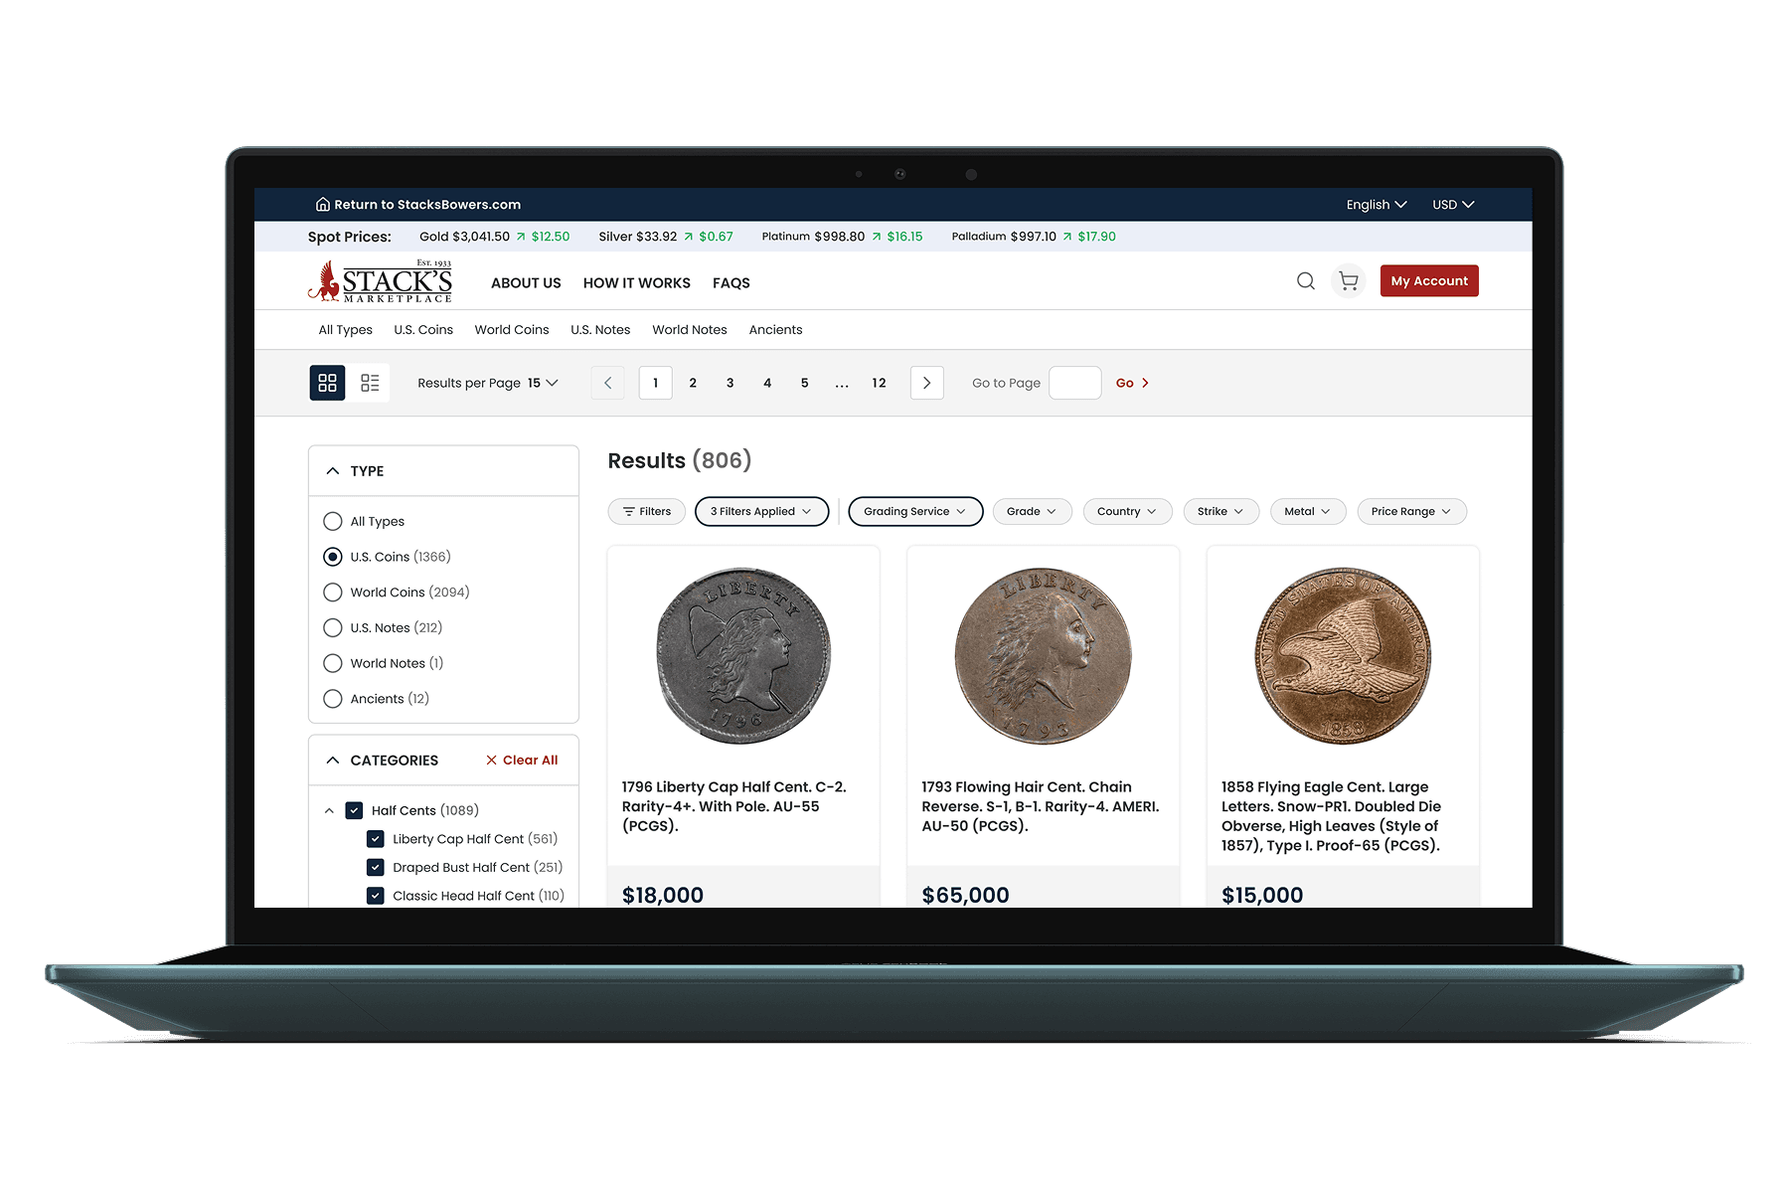Click the Go to Page input field
Screen dimensions: 1789x1193
tap(1074, 383)
